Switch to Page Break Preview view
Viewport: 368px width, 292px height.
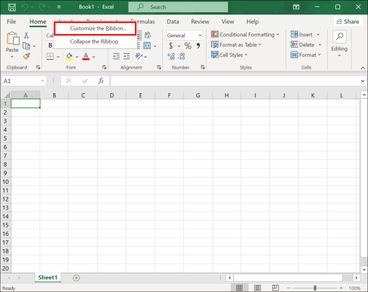275,288
